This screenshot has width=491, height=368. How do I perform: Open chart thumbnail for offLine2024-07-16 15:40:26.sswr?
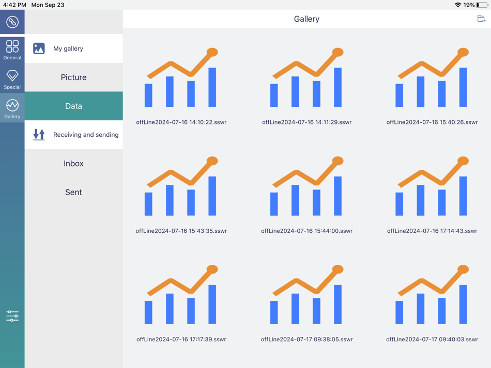point(432,77)
